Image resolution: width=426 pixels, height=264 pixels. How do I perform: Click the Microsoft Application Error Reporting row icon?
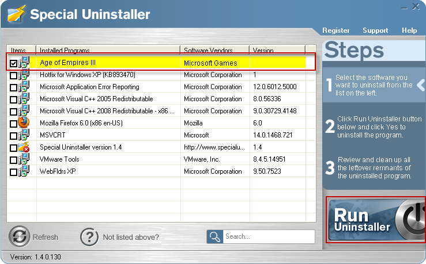point(24,87)
